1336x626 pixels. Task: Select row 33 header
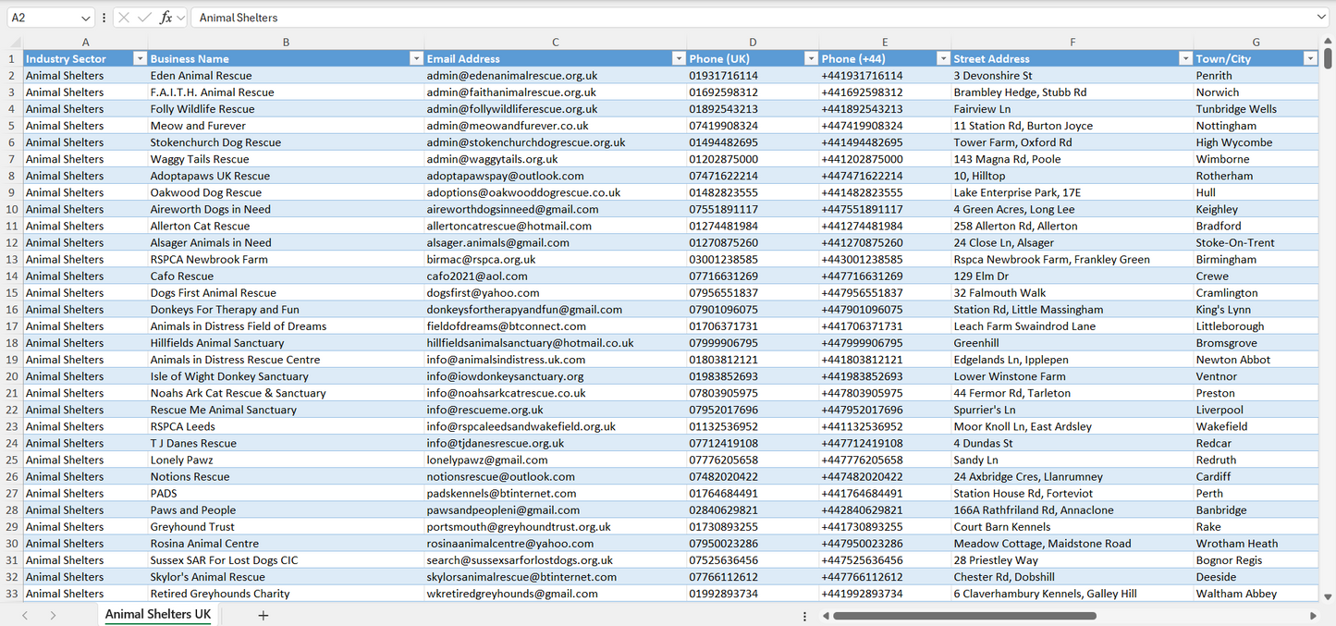(x=12, y=594)
